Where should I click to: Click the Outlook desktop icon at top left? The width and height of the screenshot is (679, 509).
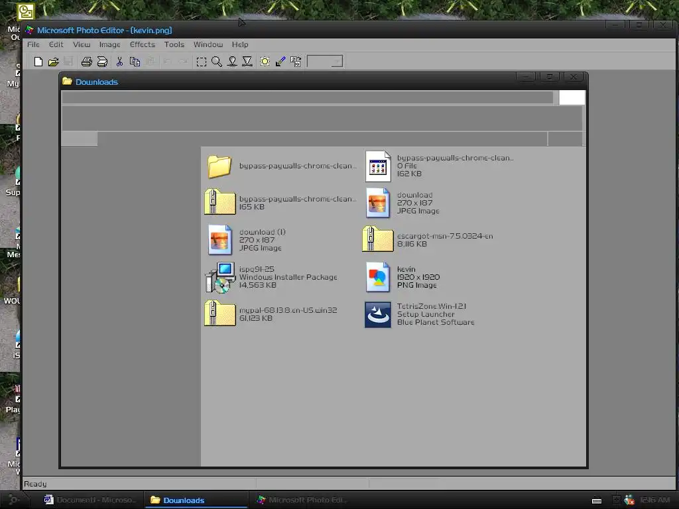point(26,12)
